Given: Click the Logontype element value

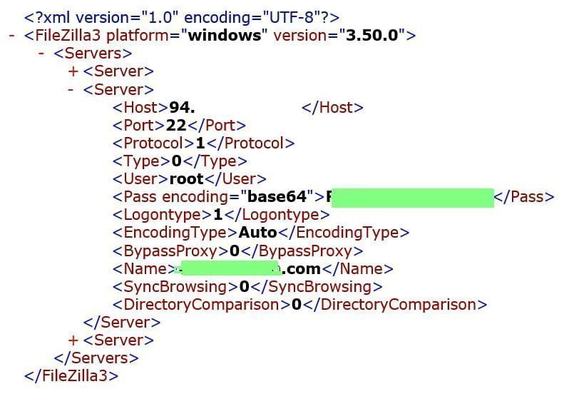Looking at the screenshot, I should [217, 215].
